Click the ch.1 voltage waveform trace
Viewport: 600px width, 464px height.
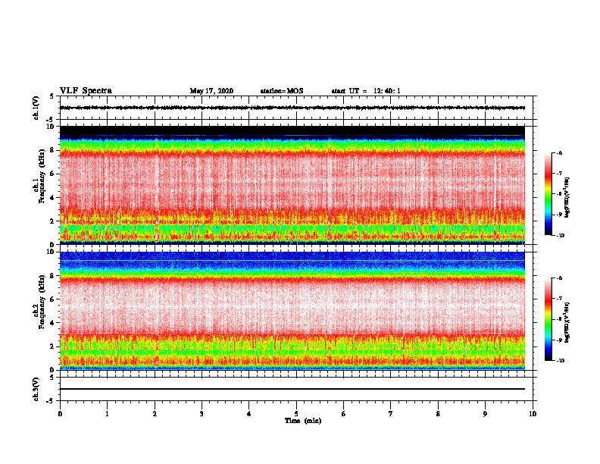coord(292,108)
